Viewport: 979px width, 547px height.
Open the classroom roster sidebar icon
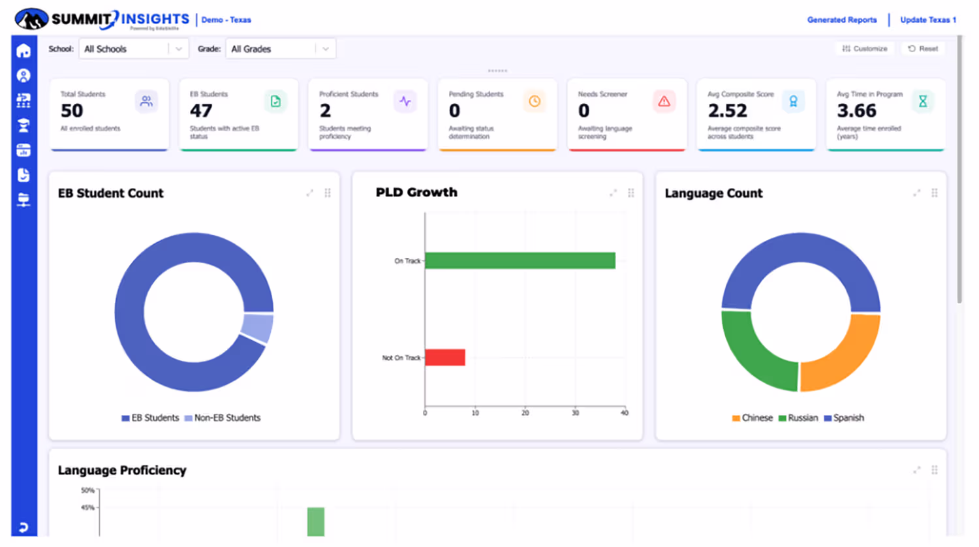coord(23,101)
